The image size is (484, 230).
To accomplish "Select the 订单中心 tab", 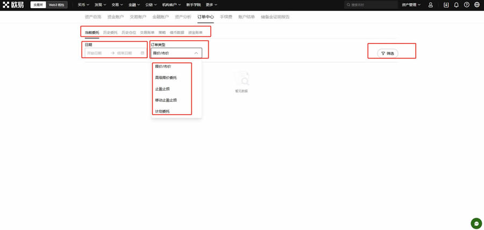I will coord(205,17).
